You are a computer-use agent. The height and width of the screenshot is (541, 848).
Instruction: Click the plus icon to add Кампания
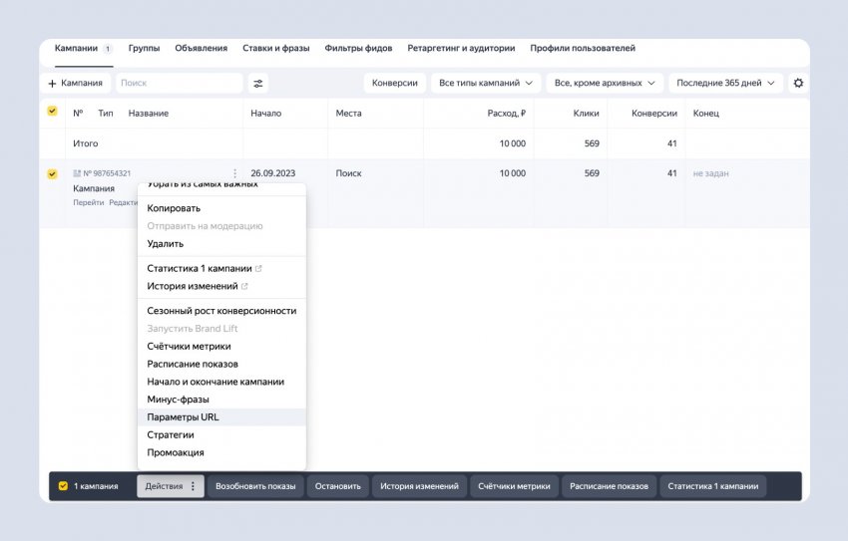[x=52, y=84]
